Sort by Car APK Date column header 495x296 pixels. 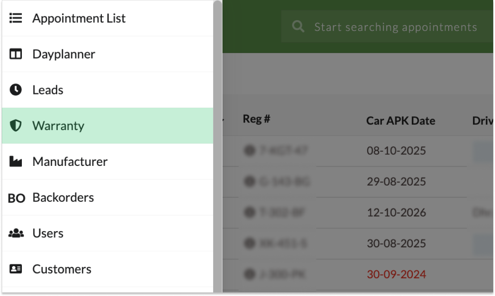point(400,121)
